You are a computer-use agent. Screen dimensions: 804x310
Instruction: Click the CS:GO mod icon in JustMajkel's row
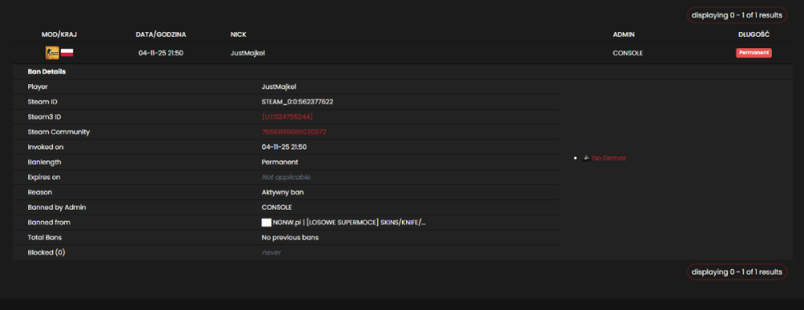[51, 53]
